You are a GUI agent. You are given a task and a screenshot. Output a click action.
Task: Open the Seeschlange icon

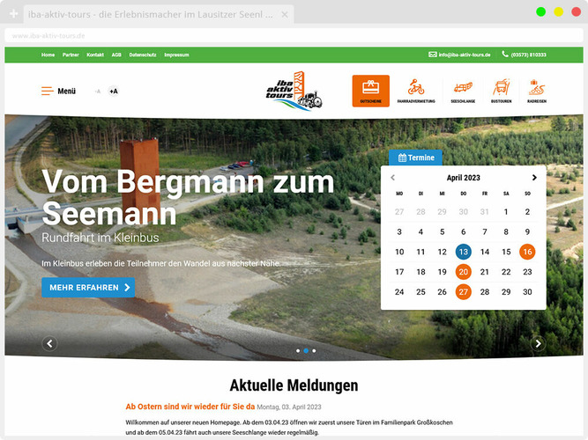point(462,91)
